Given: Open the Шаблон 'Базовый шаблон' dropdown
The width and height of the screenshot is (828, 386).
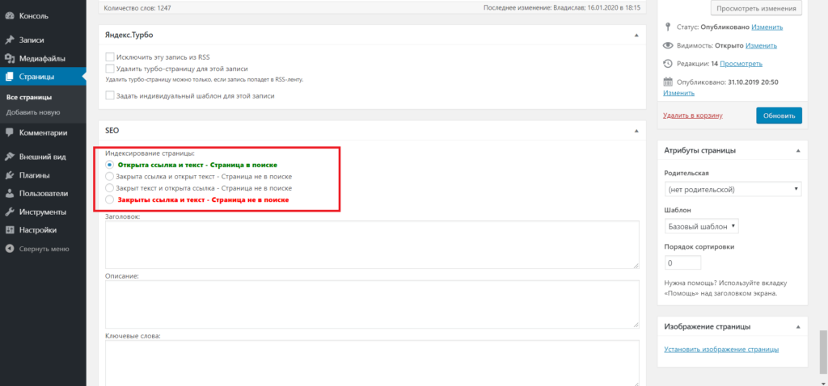Looking at the screenshot, I should point(701,226).
